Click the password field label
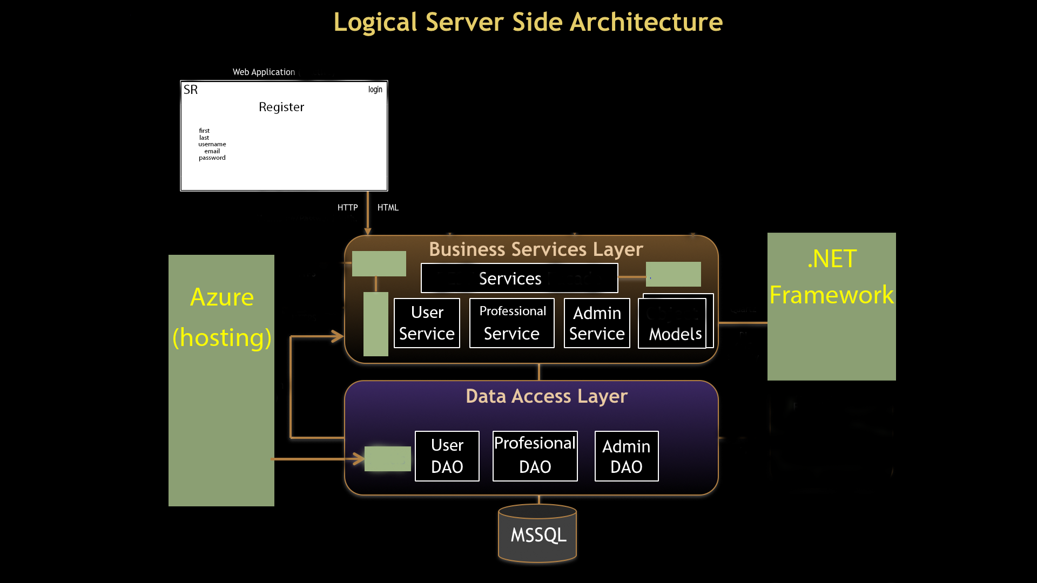Image resolution: width=1037 pixels, height=583 pixels. tap(212, 158)
